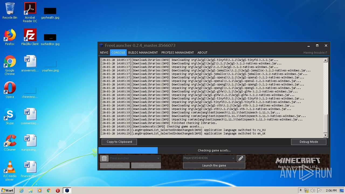The image size is (345, 194).
Task: Open the commenteq Word document
Action: [30, 116]
